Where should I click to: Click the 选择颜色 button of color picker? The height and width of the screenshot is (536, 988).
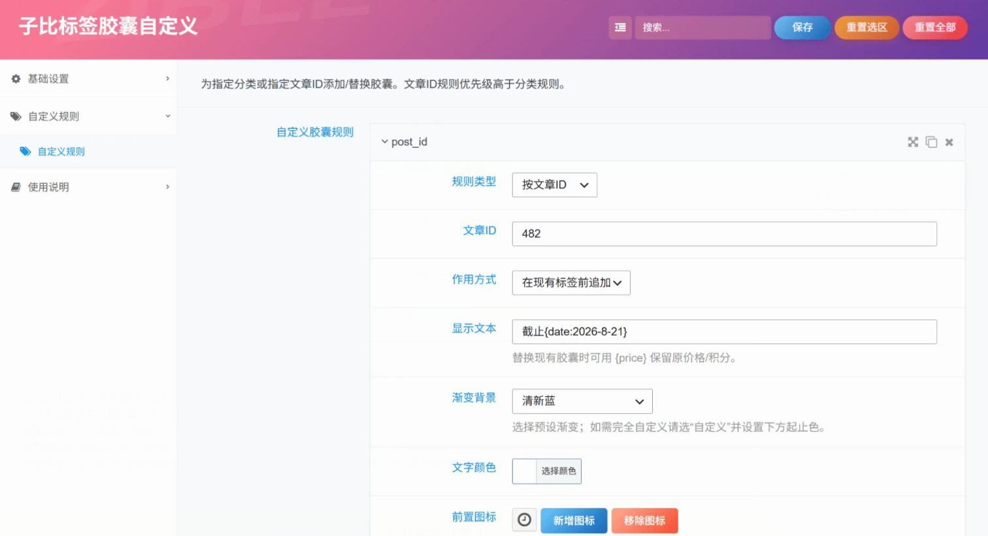click(559, 471)
